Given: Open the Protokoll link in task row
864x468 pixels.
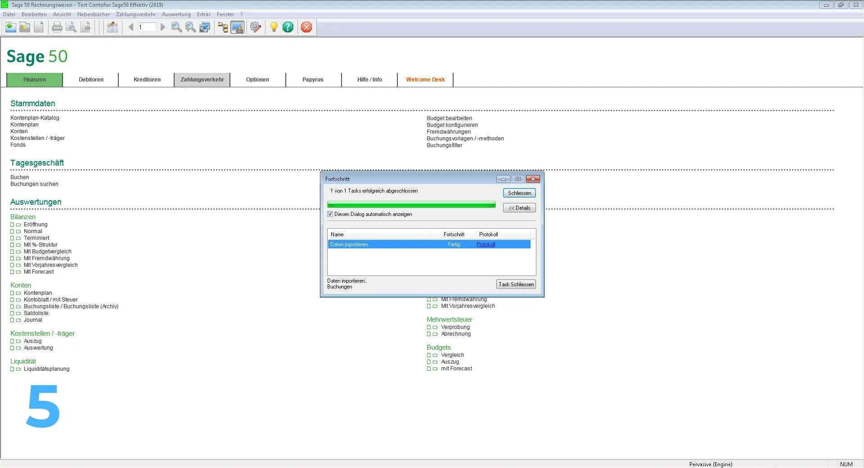Looking at the screenshot, I should 486,244.
